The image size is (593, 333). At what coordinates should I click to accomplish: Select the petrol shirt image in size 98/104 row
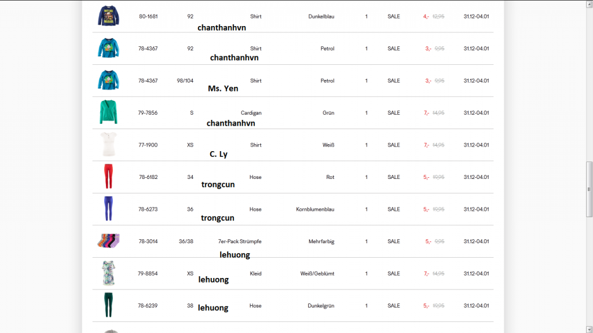point(108,80)
